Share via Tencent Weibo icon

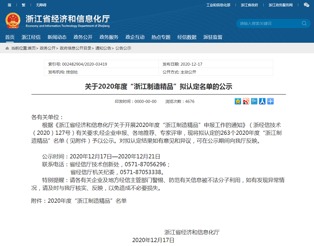click(254, 101)
